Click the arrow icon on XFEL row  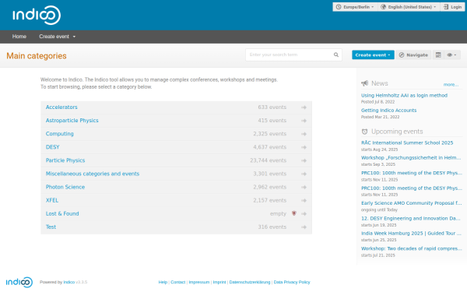pyautogui.click(x=304, y=201)
